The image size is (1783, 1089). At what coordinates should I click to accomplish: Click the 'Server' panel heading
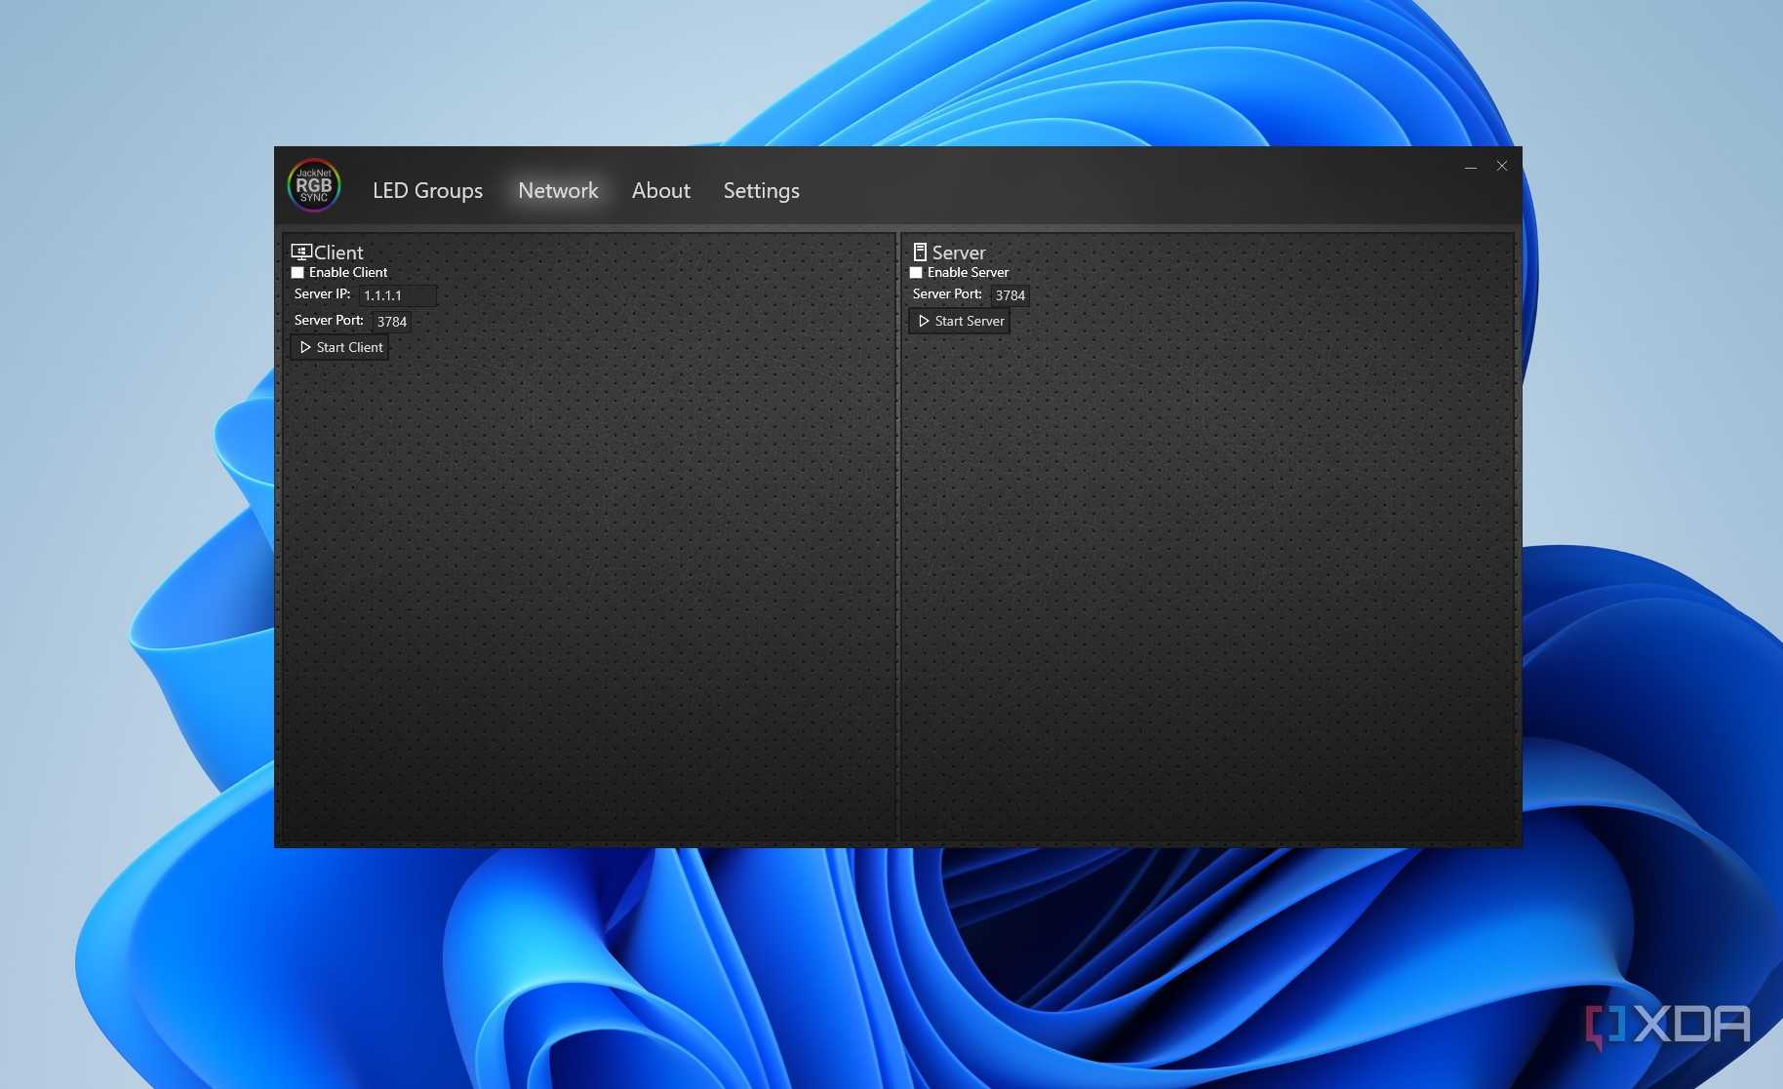click(x=959, y=253)
